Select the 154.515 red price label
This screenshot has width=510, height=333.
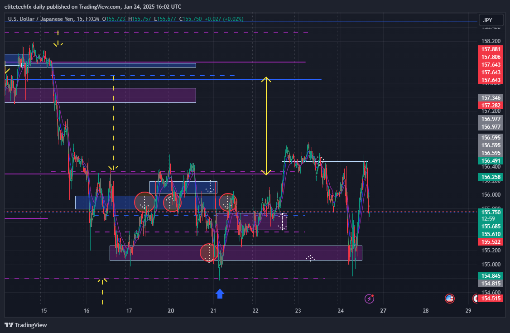pos(491,298)
